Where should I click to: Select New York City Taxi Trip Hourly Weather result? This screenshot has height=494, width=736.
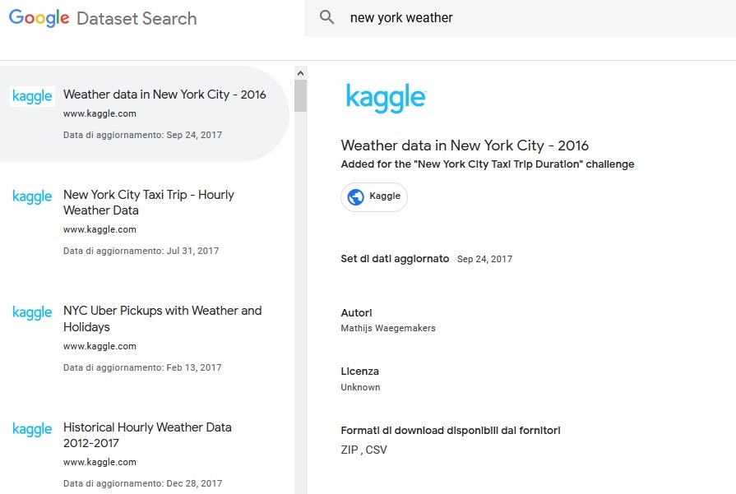tap(145, 222)
